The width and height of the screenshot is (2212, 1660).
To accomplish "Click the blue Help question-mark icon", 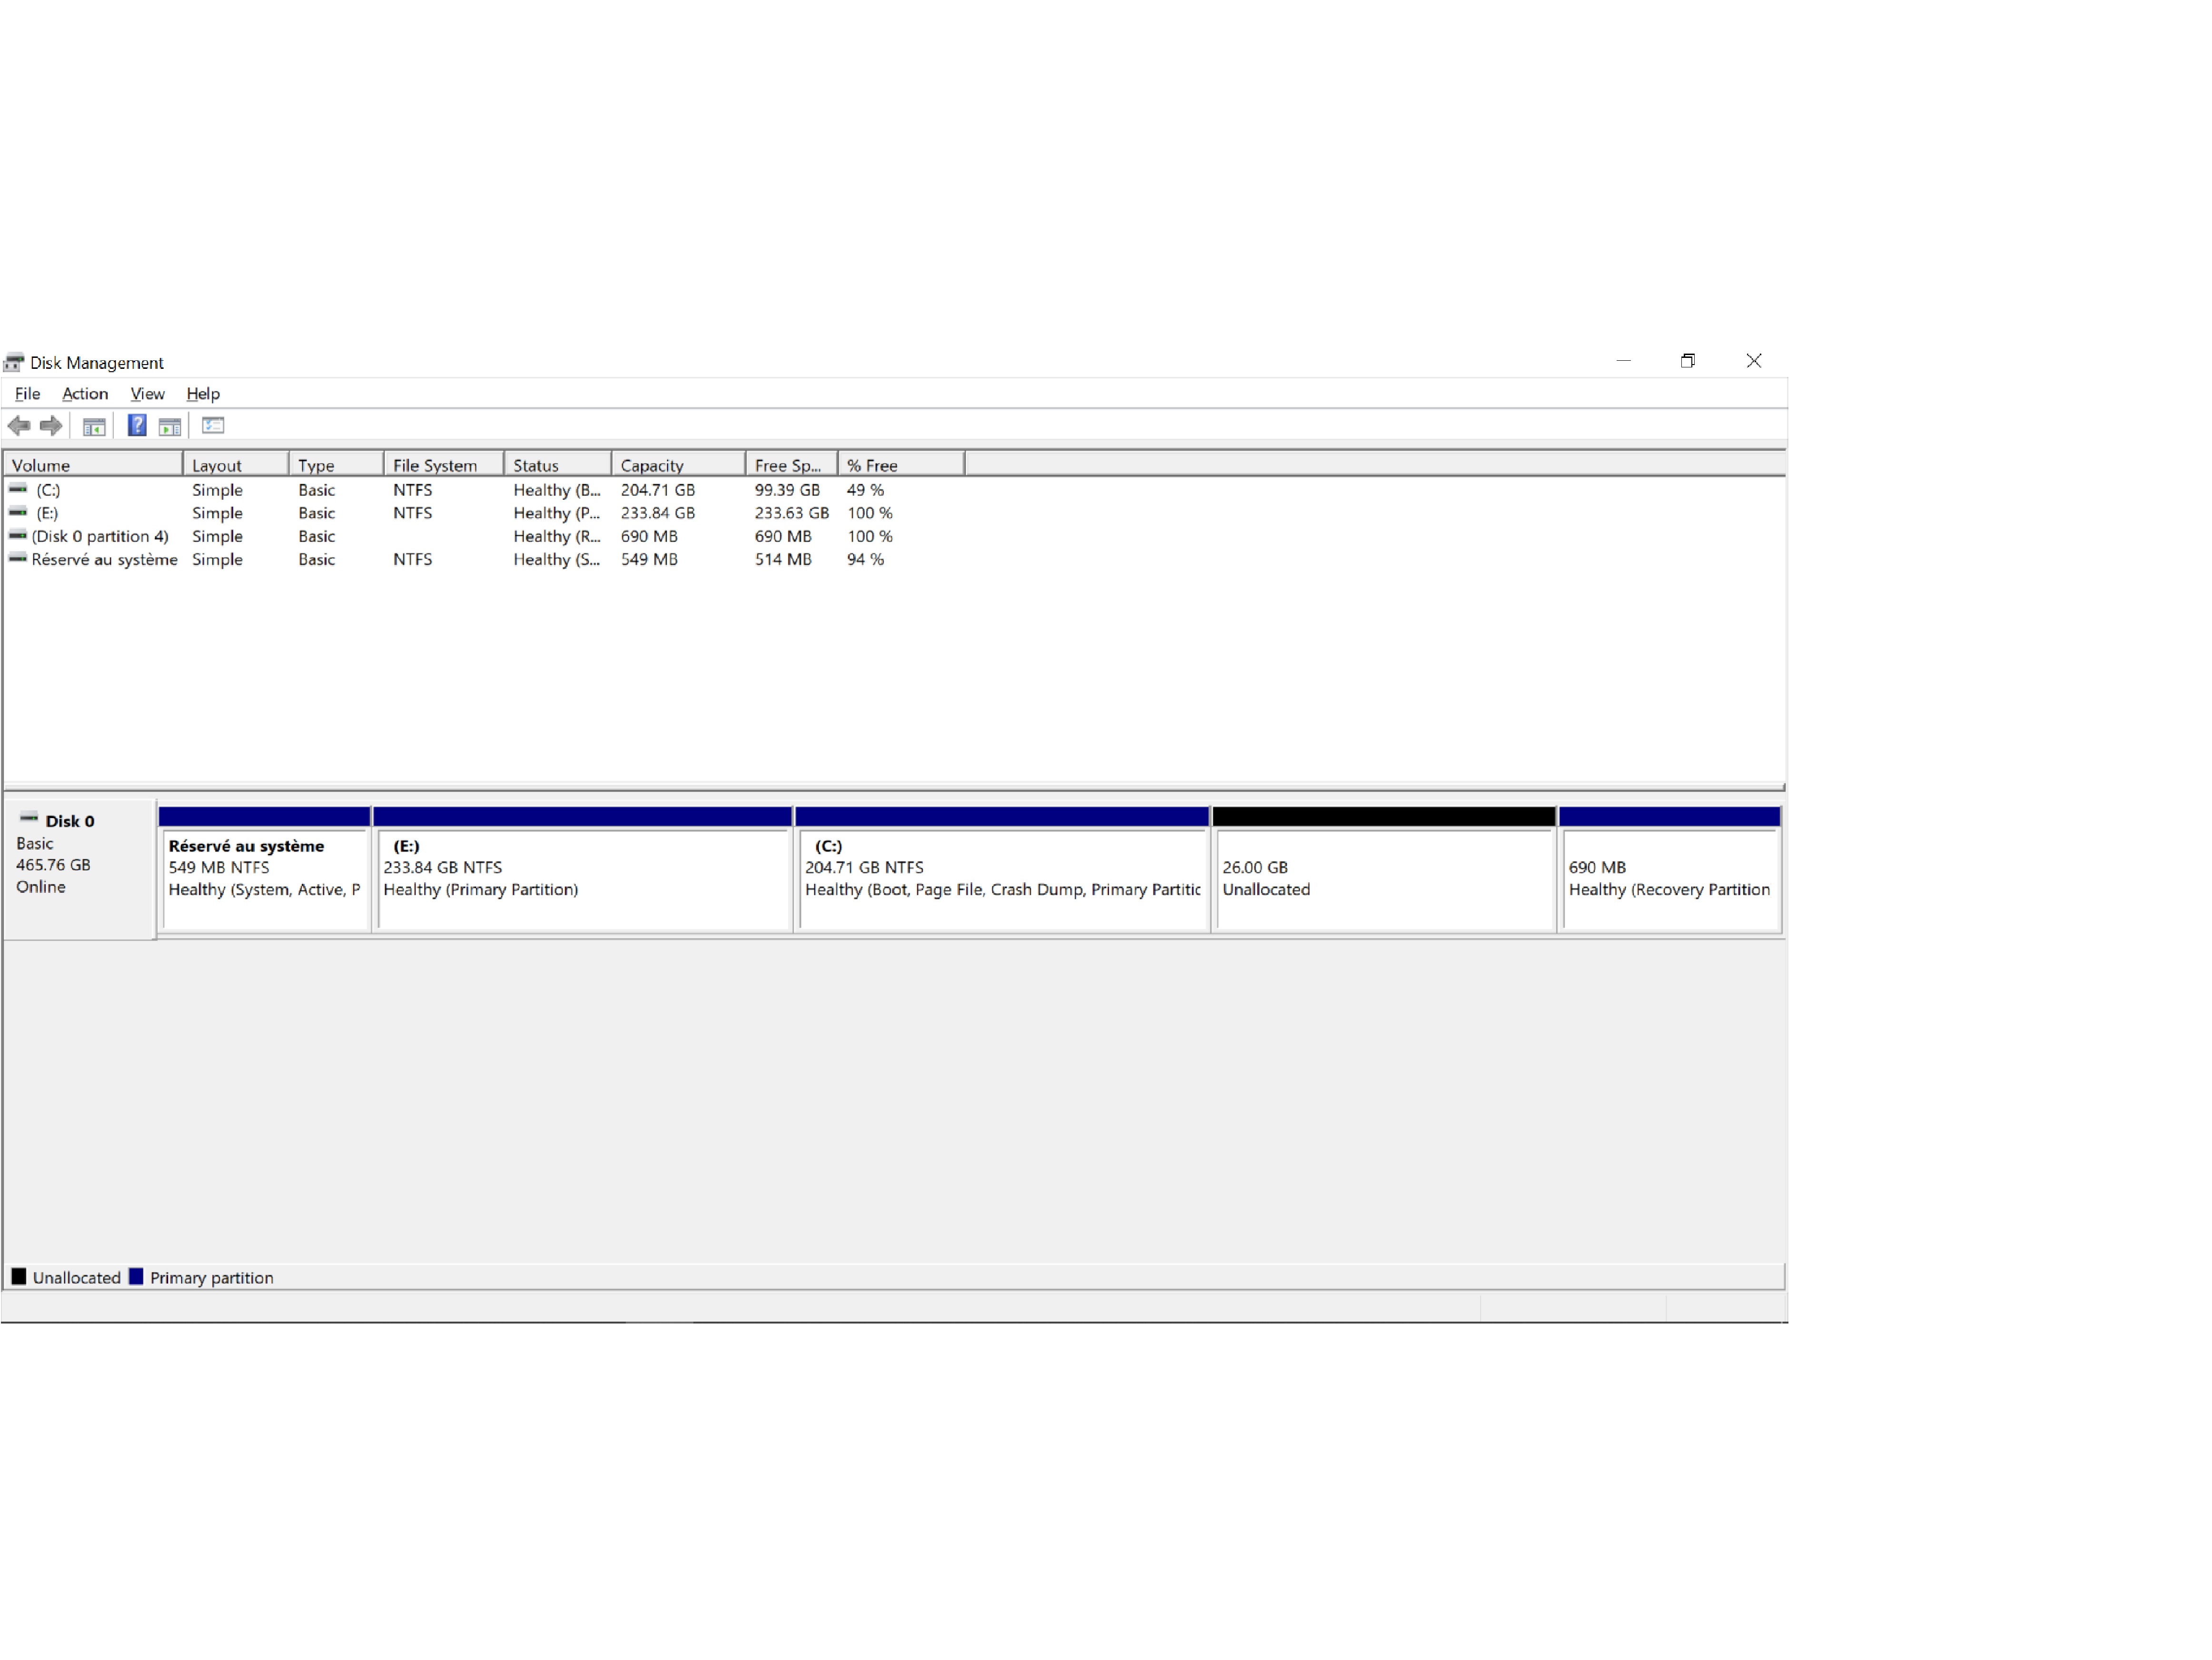I will point(137,426).
